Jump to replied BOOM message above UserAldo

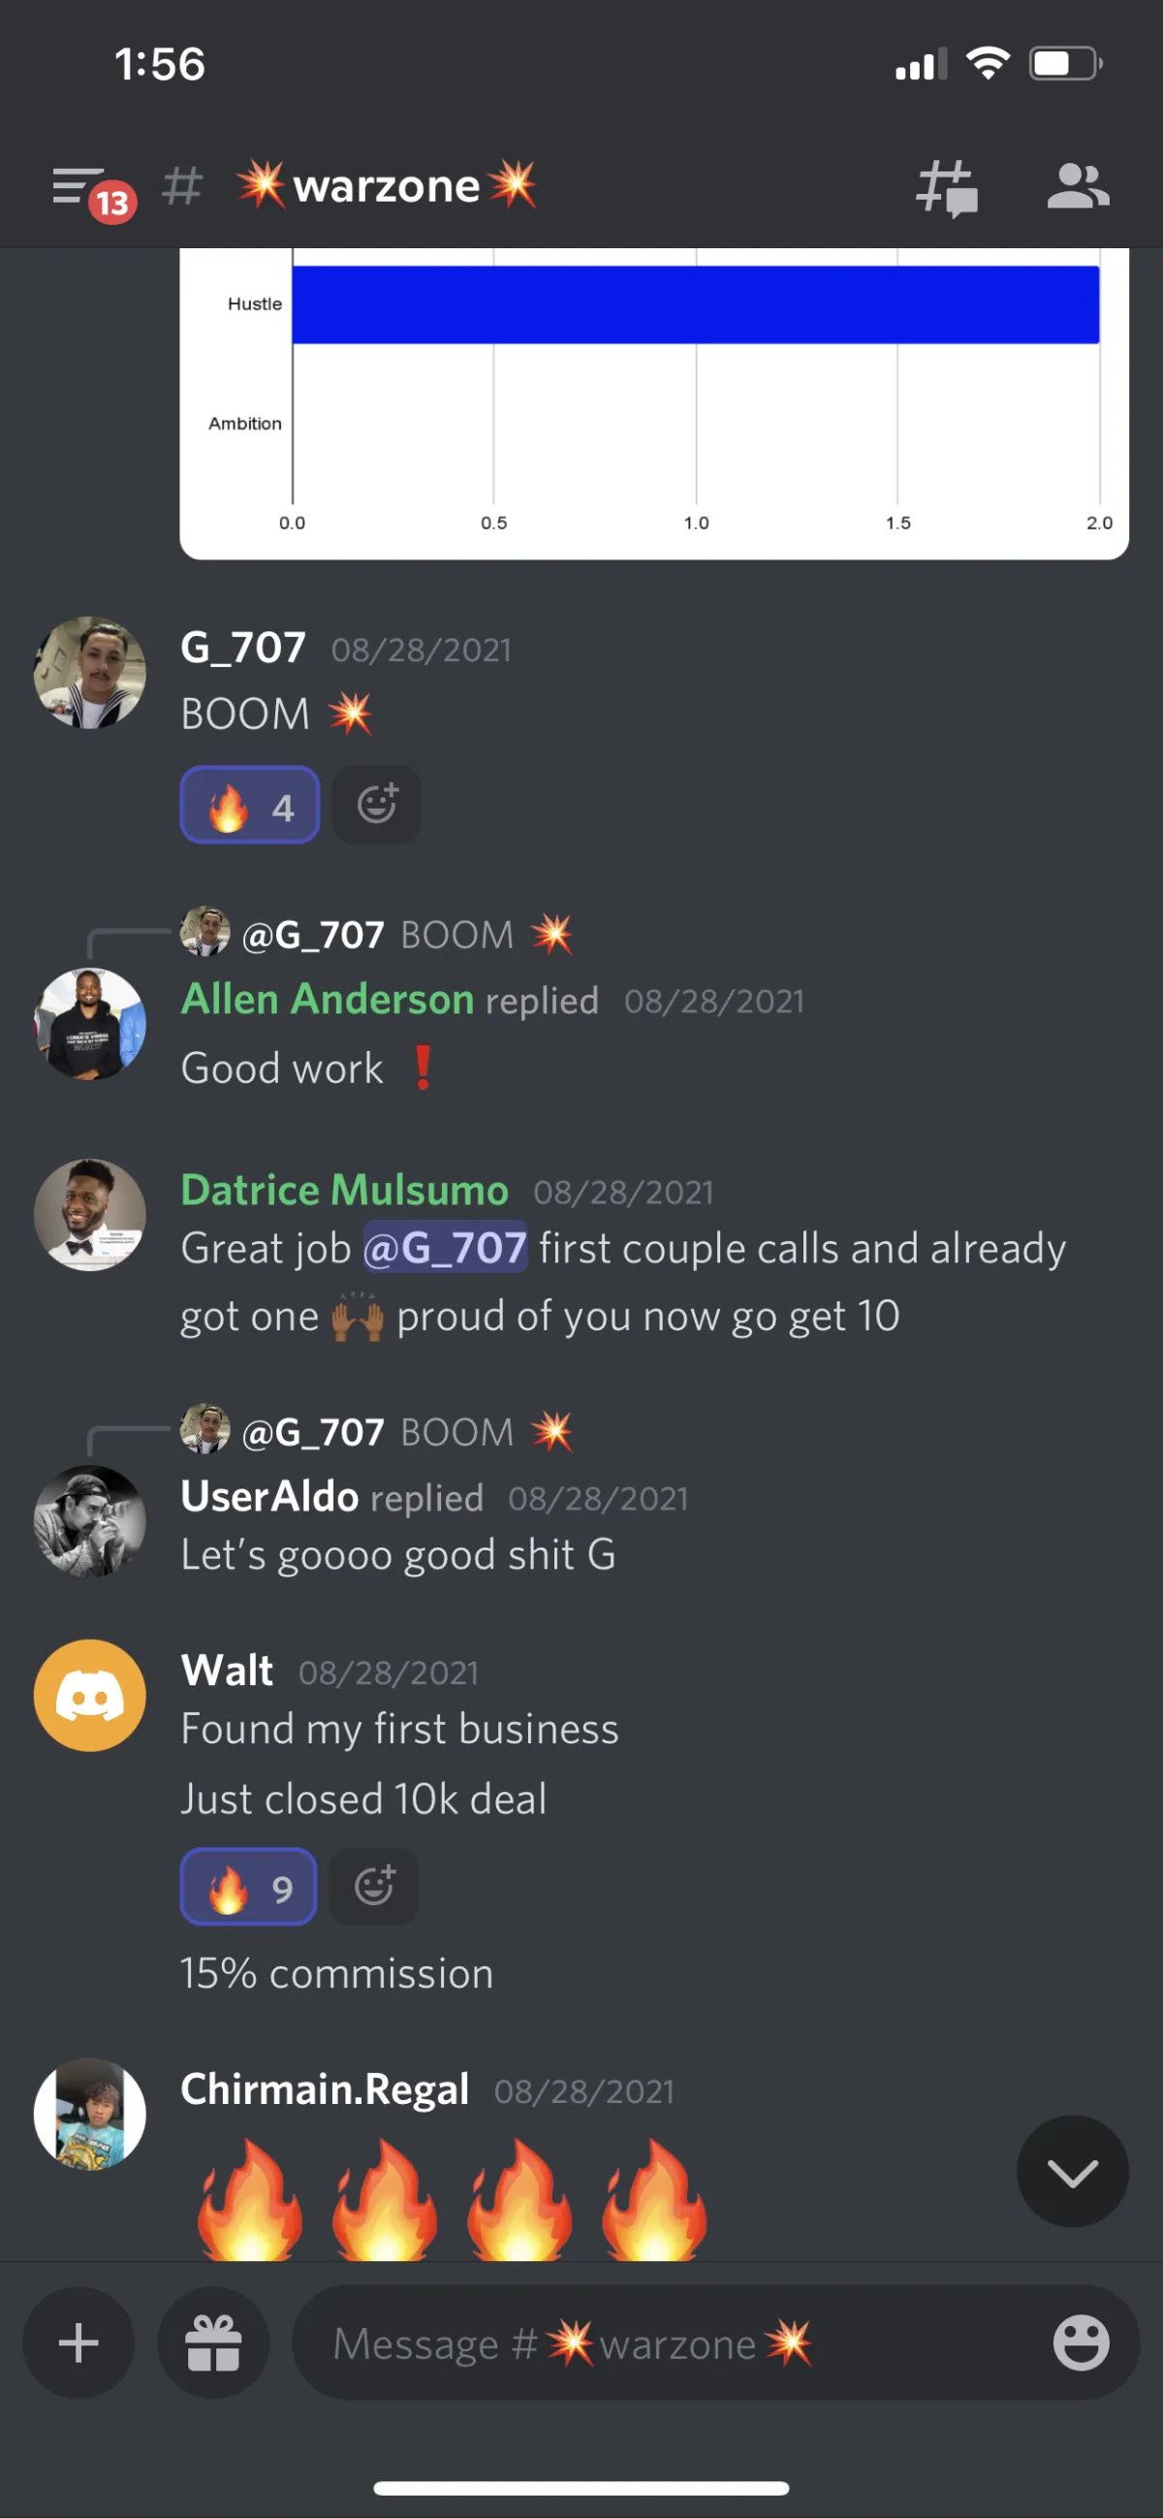pyautogui.click(x=377, y=1432)
